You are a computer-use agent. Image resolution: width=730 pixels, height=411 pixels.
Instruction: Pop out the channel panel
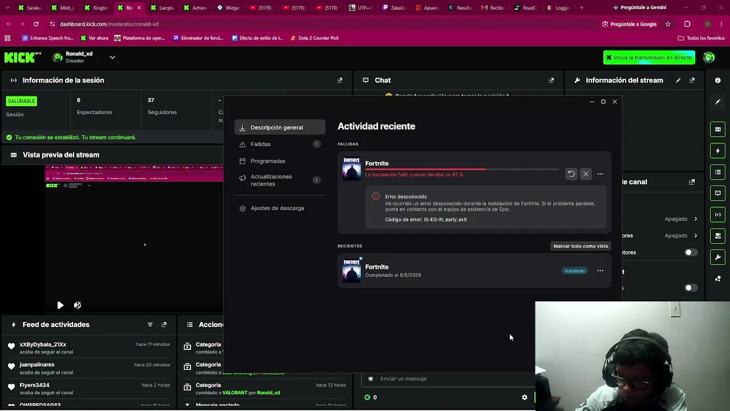coord(692,182)
